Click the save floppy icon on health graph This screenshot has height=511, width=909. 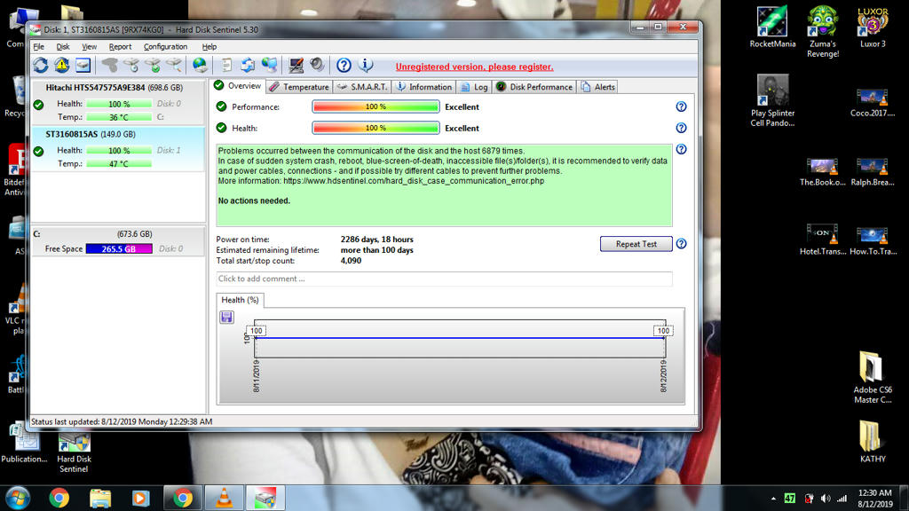click(226, 317)
